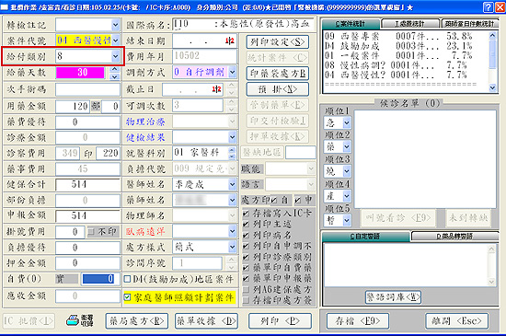Click the 列印設定<S> button
Viewport: 506px width, 336px height.
click(277, 42)
